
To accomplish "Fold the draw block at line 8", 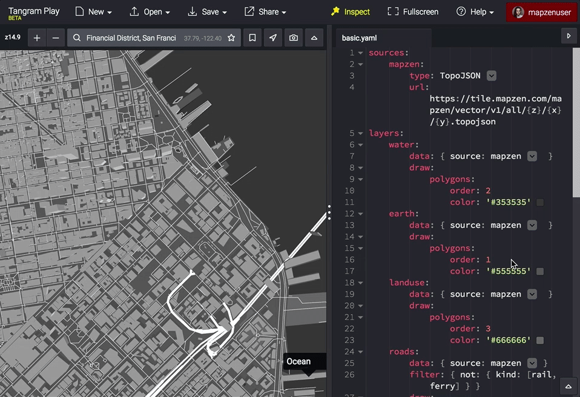I will coord(361,168).
